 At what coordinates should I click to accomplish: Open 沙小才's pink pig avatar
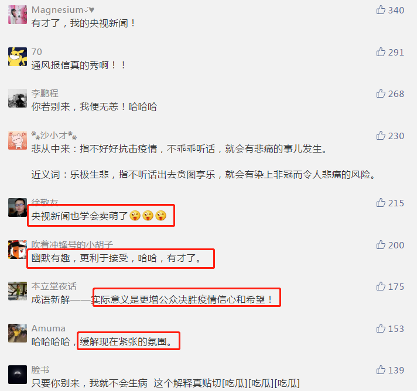click(18, 140)
